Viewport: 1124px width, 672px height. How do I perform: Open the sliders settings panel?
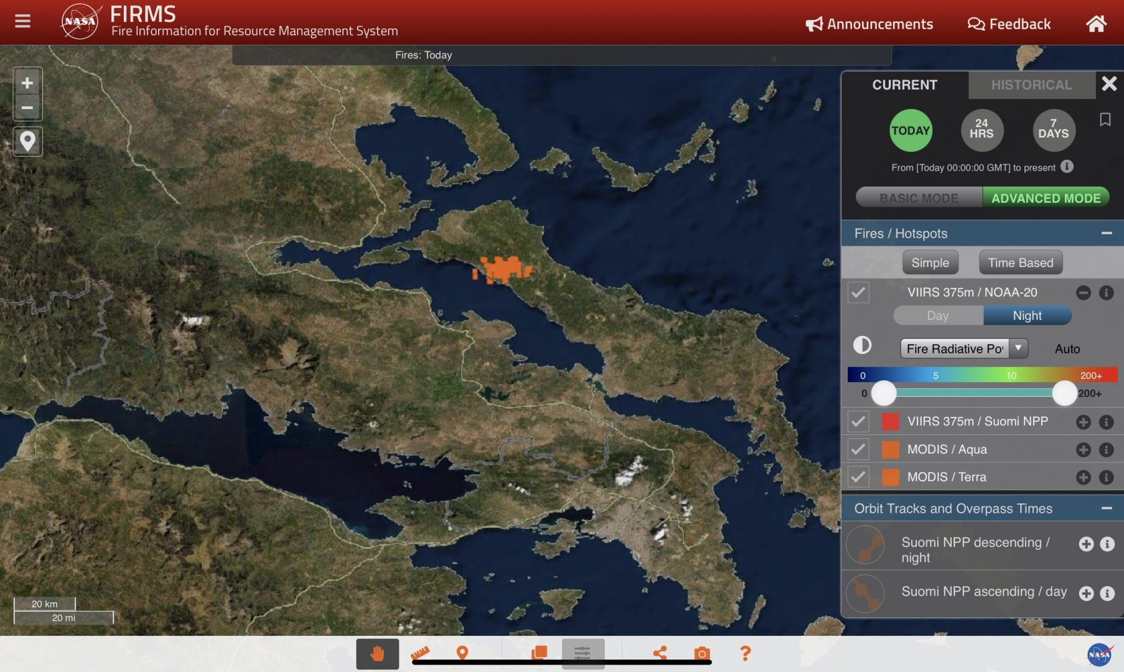[x=583, y=653]
